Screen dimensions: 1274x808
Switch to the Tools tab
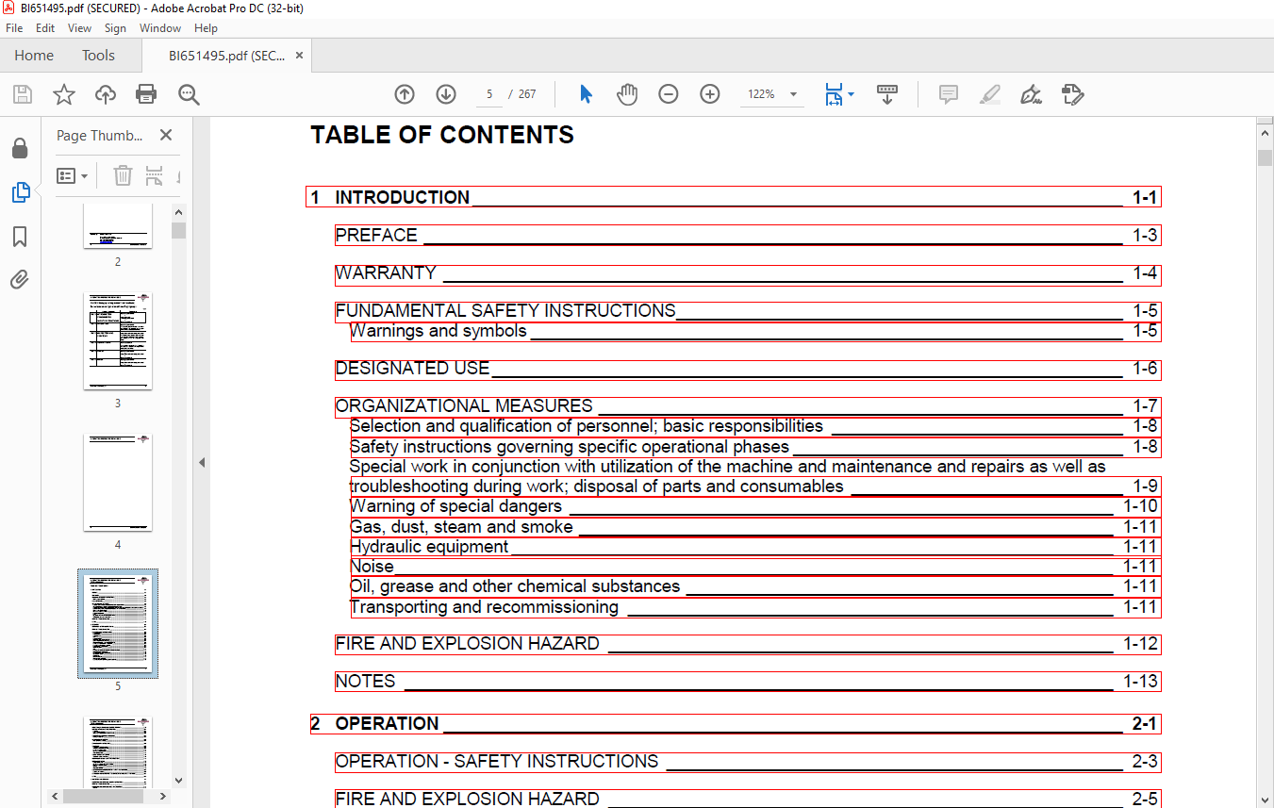[x=98, y=56]
